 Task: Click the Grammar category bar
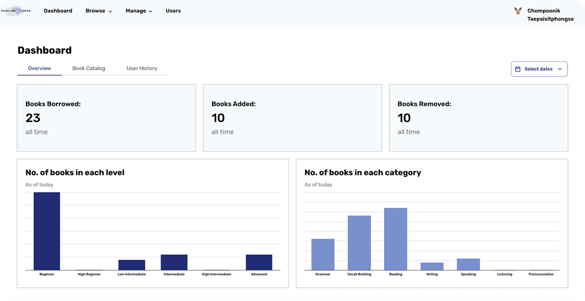(323, 254)
